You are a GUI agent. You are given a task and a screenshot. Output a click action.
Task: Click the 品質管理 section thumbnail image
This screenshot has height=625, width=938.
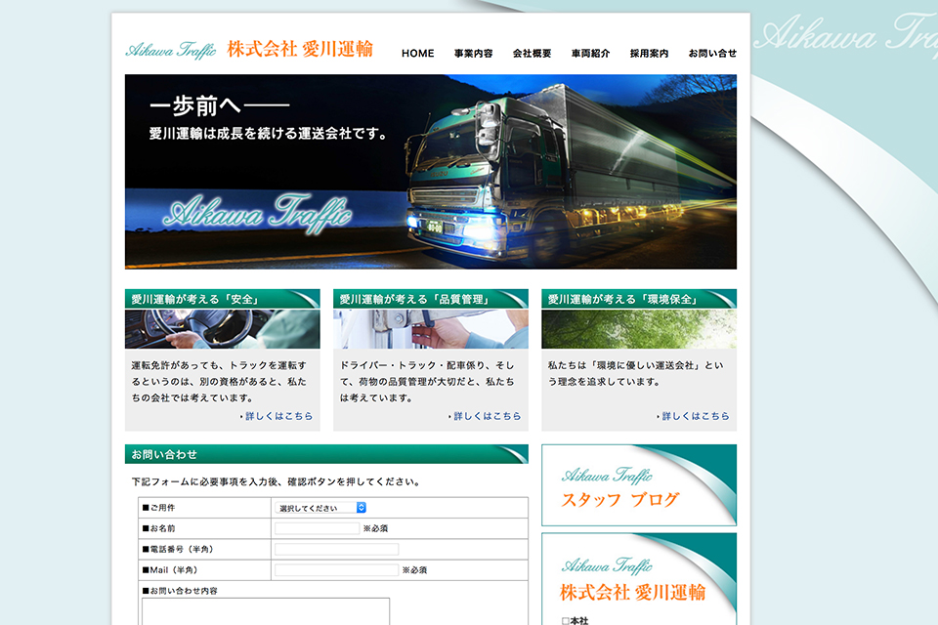[x=430, y=329]
